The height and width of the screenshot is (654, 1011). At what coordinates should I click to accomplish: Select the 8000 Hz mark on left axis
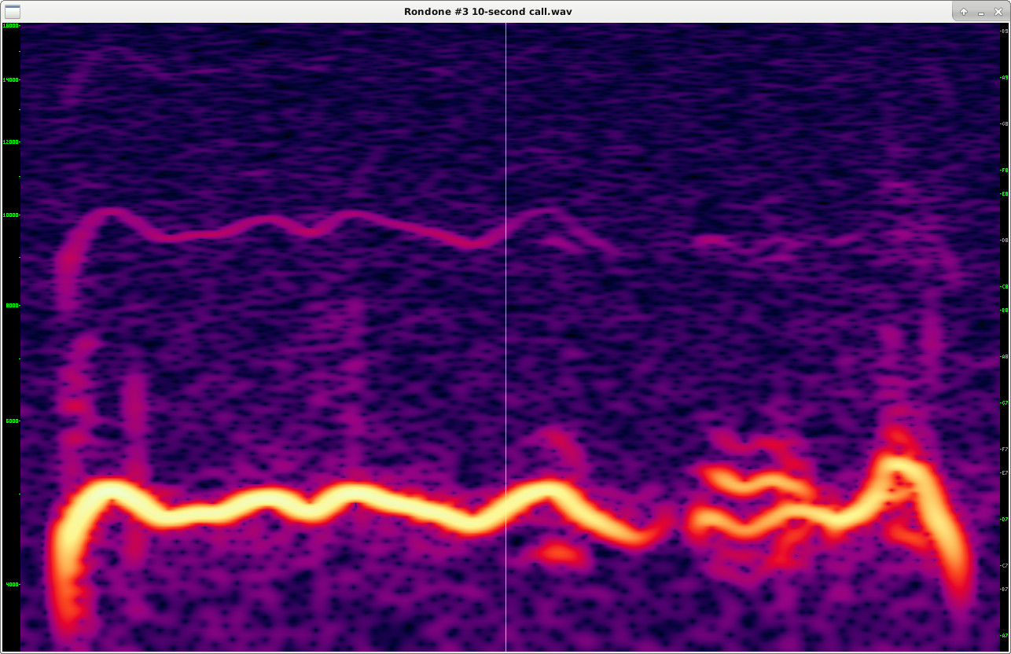(x=12, y=305)
